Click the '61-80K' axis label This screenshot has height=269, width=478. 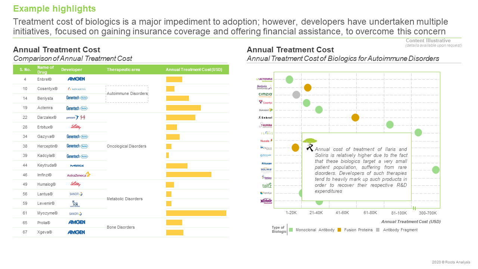tap(370, 213)
